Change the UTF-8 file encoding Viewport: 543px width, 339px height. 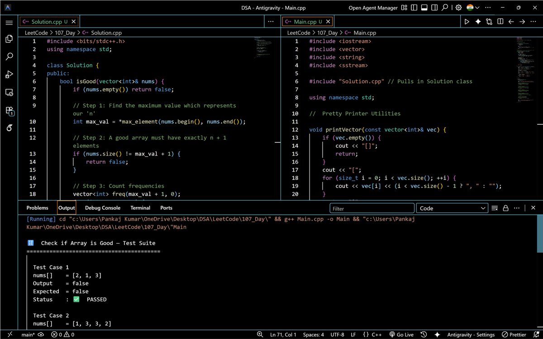point(337,334)
